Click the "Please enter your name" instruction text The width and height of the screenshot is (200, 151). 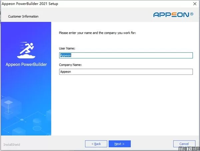point(97,33)
